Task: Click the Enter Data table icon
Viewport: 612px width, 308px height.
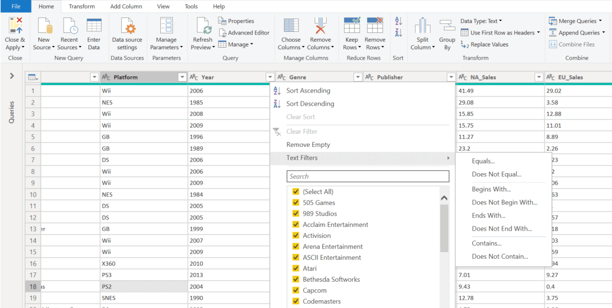Action: [94, 26]
